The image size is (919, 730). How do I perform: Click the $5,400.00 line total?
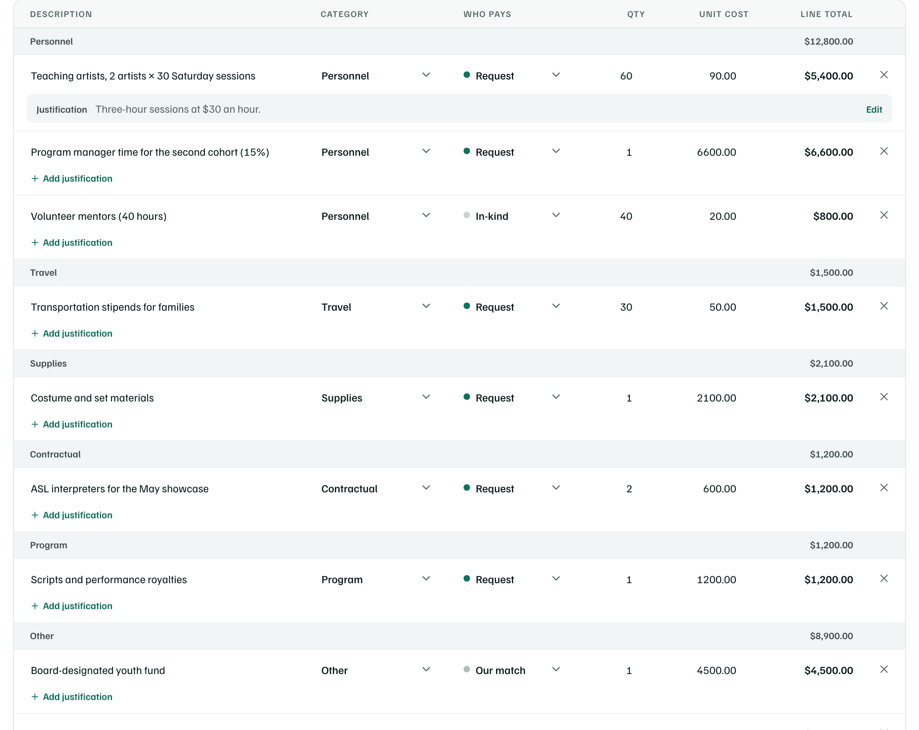pyautogui.click(x=828, y=76)
